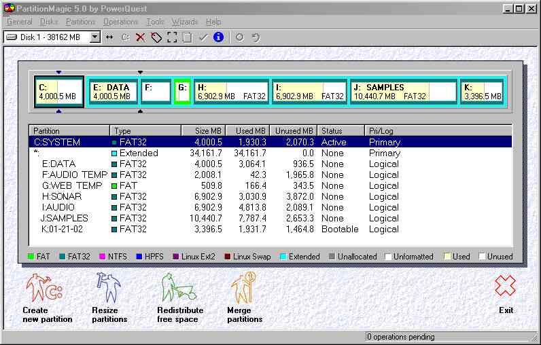
Task: Open the Partitions menu
Action: point(80,22)
